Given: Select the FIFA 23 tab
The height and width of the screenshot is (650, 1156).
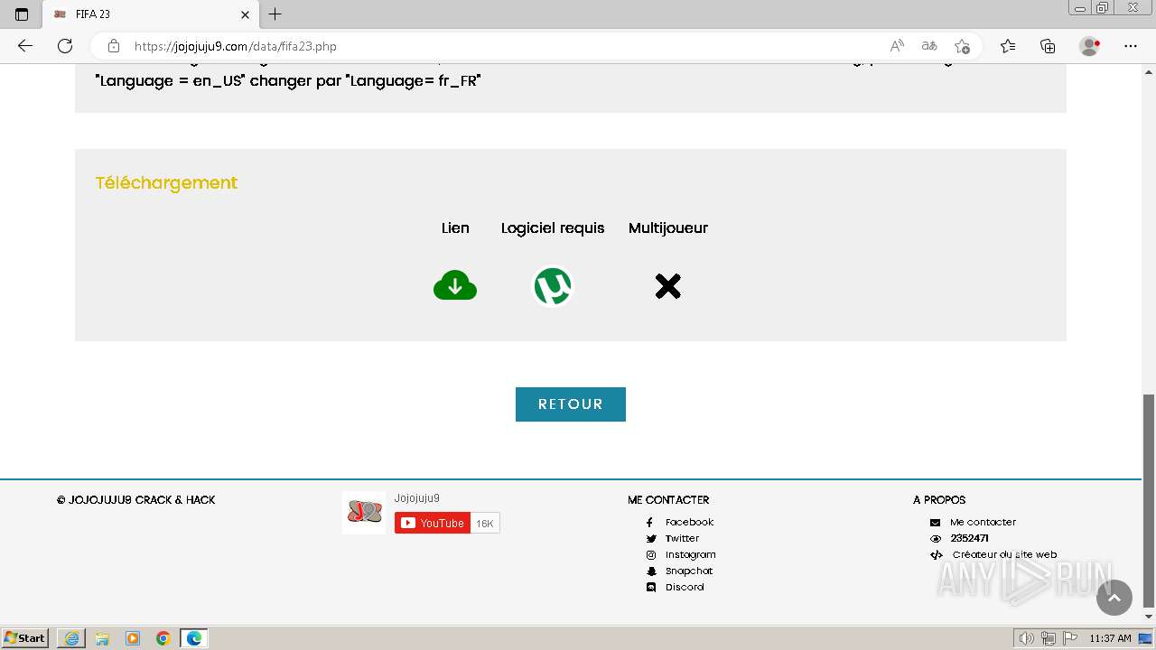Looking at the screenshot, I should pos(152,14).
